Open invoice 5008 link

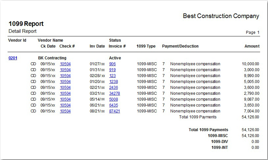point(113,99)
